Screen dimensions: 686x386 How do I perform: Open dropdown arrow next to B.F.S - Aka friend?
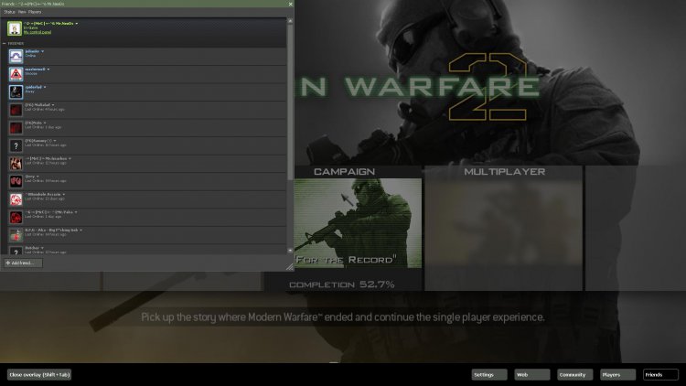(x=80, y=231)
